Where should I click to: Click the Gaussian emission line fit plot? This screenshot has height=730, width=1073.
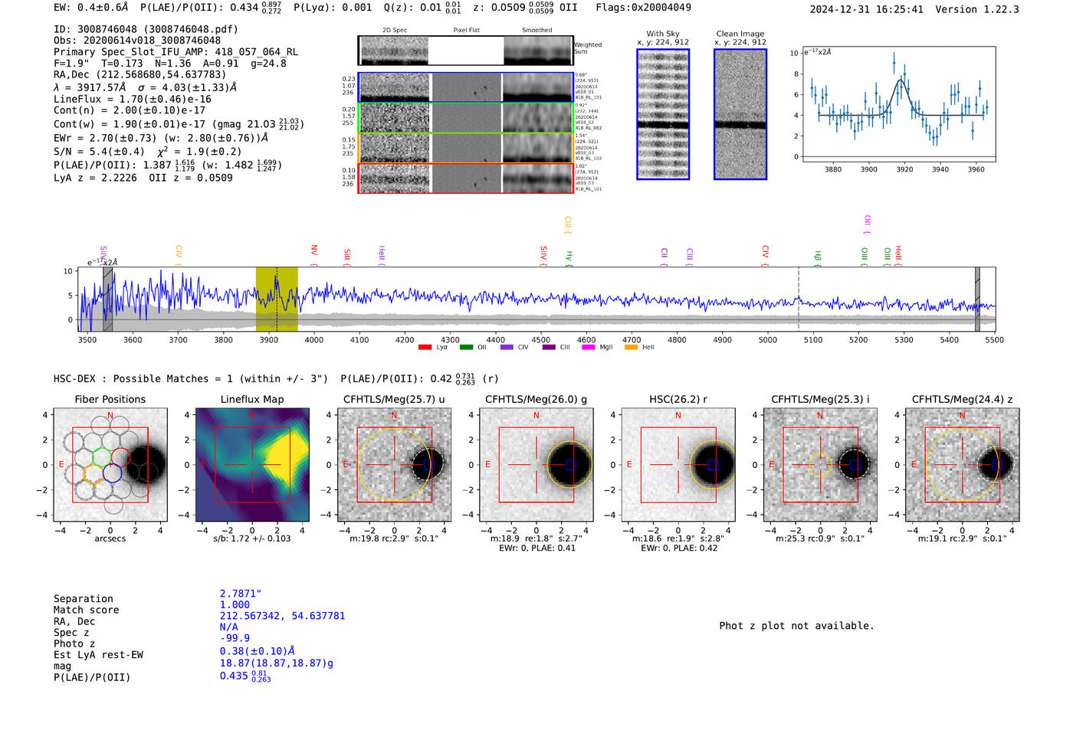pyautogui.click(x=898, y=104)
